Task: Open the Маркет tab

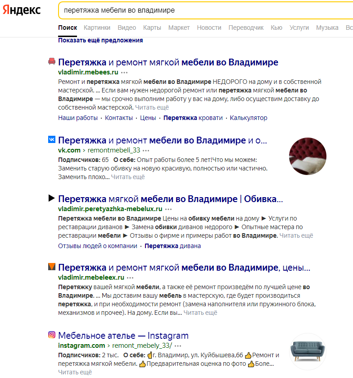Action: 179,28
